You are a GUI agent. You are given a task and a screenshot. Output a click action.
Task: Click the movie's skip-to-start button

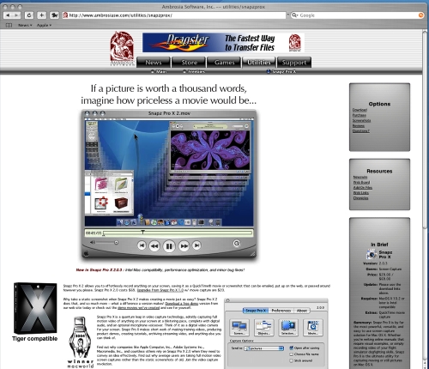pyautogui.click(x=142, y=245)
